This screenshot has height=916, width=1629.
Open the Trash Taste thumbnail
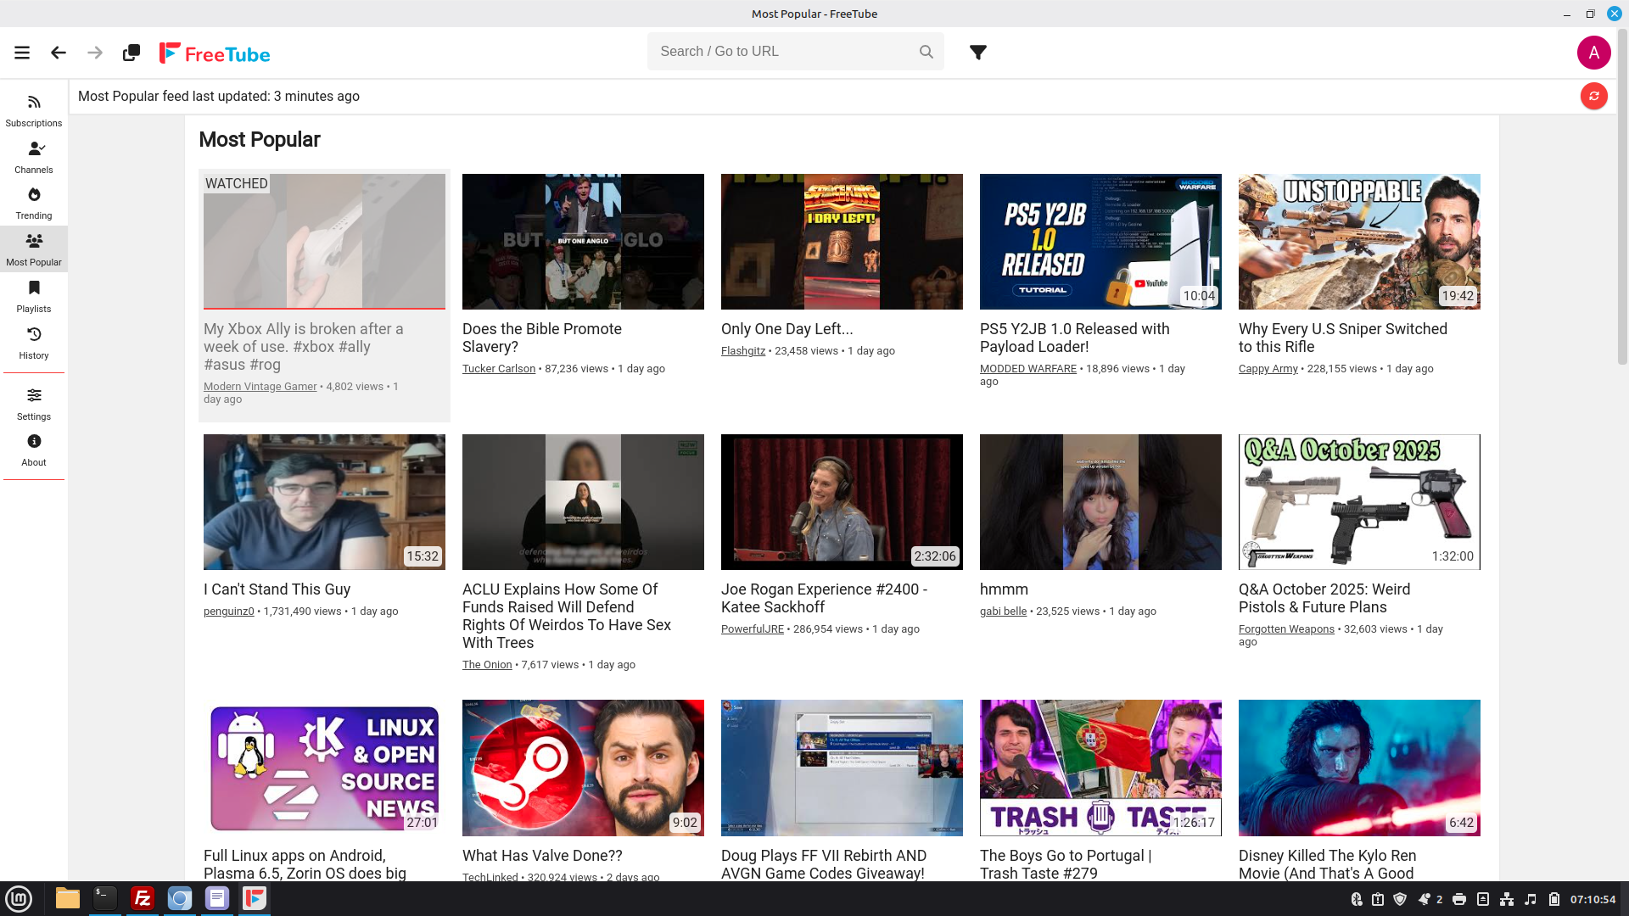pyautogui.click(x=1100, y=768)
